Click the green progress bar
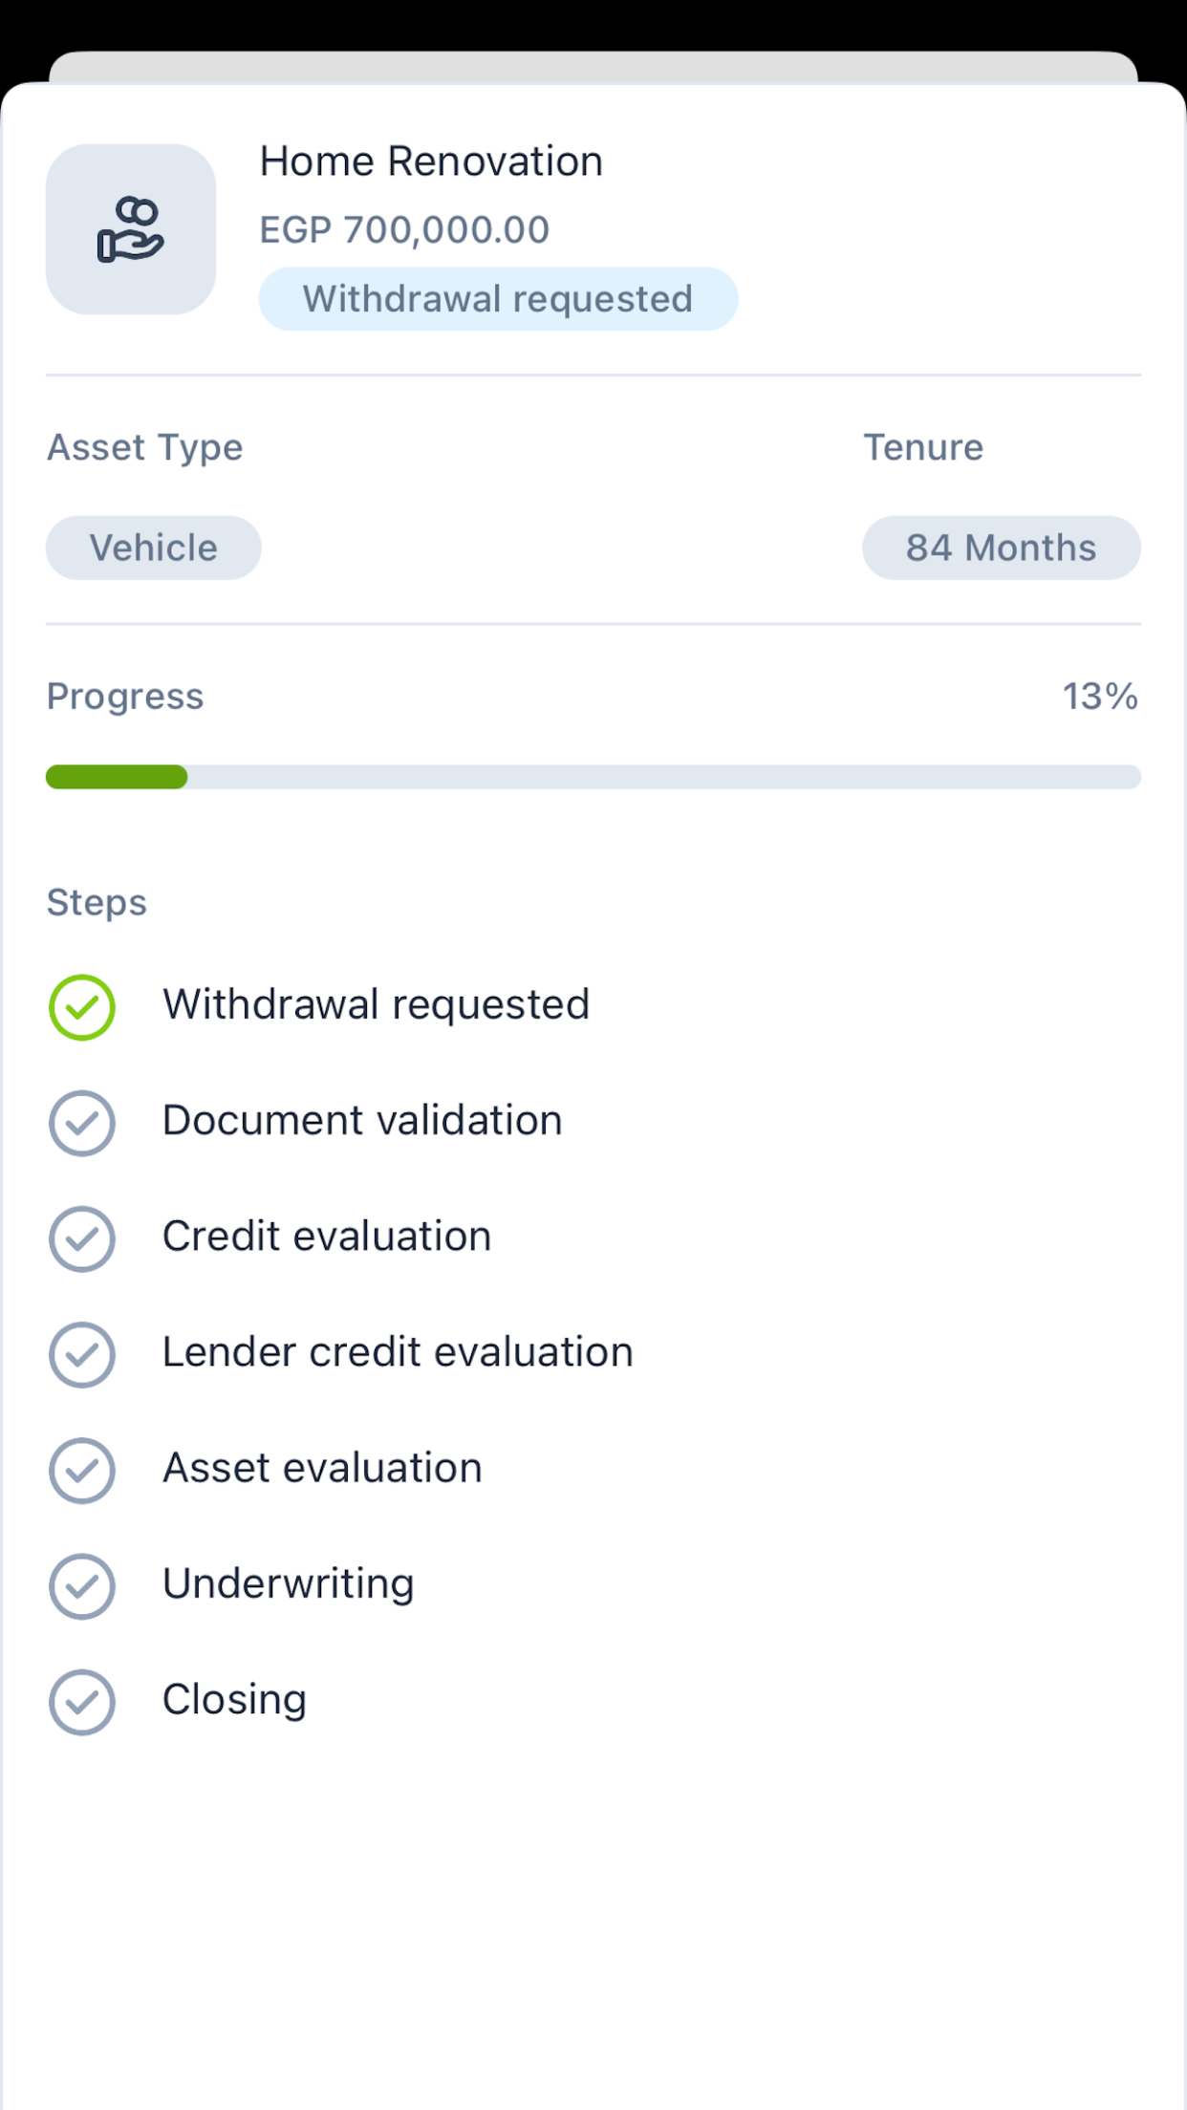This screenshot has width=1187, height=2110. point(117,777)
